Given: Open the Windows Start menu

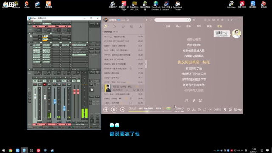Looking at the screenshot, I should pyautogui.click(x=3, y=150).
